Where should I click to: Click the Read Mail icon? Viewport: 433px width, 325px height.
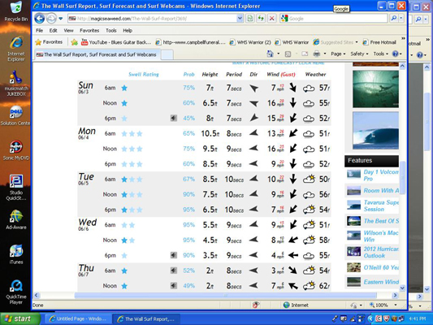tap(305, 54)
